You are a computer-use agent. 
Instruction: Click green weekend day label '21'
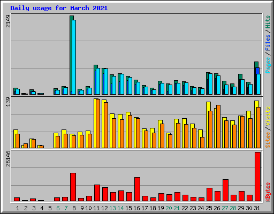point(177,208)
